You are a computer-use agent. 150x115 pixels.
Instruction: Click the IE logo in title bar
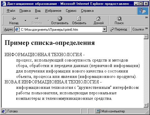point(4,4)
